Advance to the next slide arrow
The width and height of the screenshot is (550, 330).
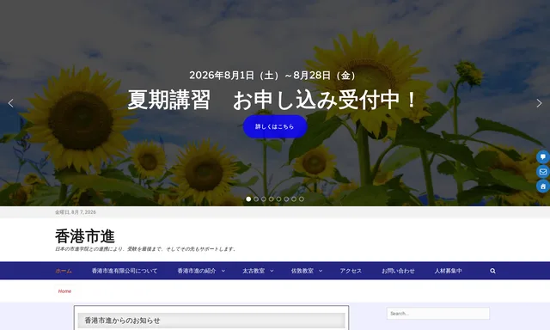click(539, 103)
